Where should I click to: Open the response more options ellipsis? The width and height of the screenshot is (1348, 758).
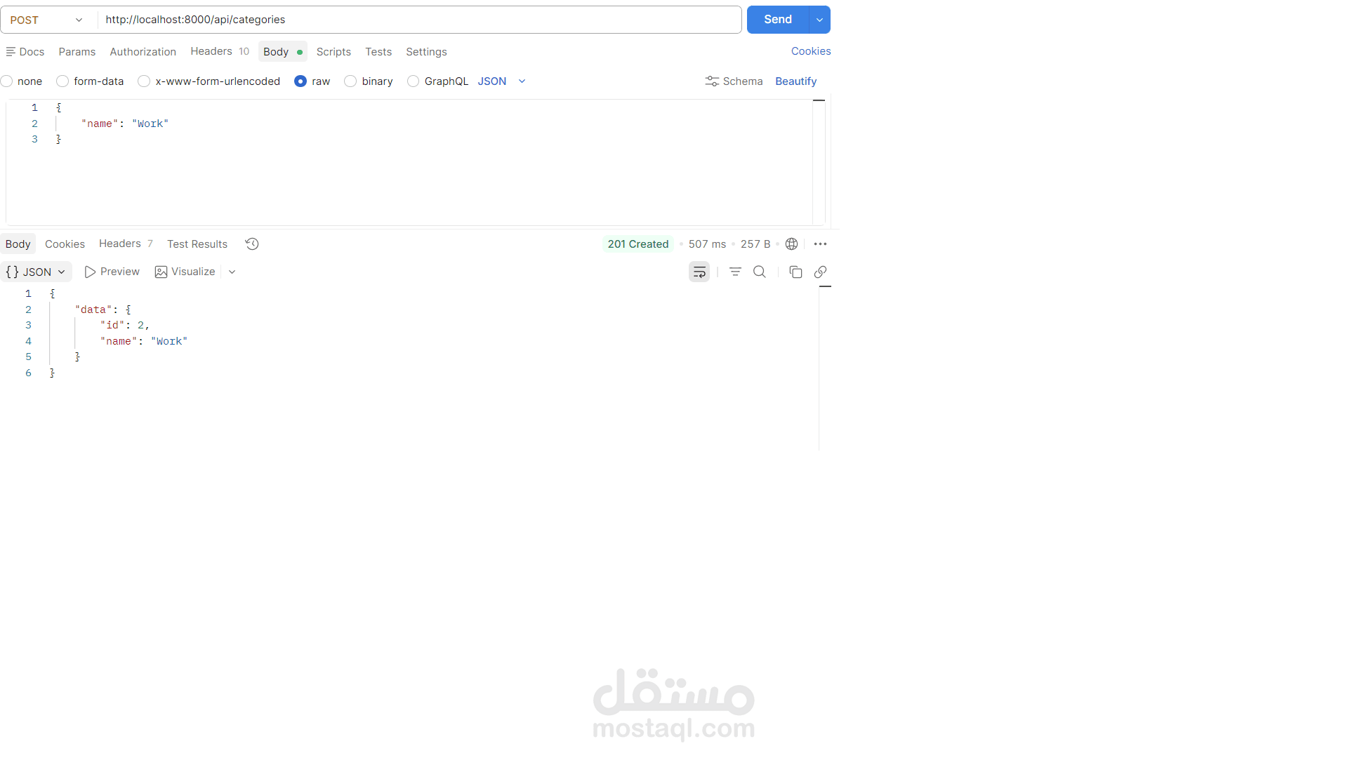(x=820, y=244)
